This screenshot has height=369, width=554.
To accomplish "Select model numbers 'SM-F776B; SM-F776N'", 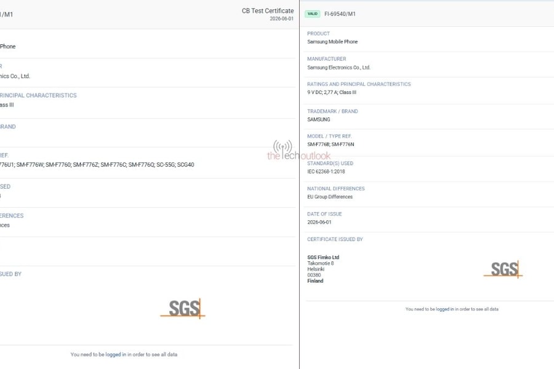I will point(331,145).
